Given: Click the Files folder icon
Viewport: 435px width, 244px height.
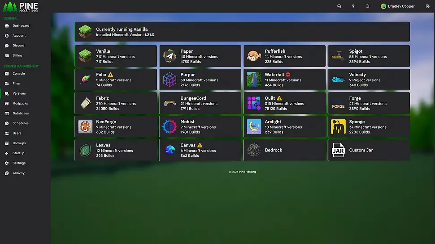Looking at the screenshot, I should [7, 84].
